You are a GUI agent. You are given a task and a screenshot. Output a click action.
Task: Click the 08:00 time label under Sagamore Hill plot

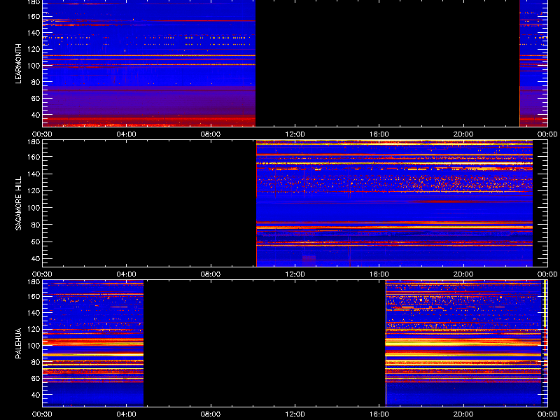coord(211,274)
